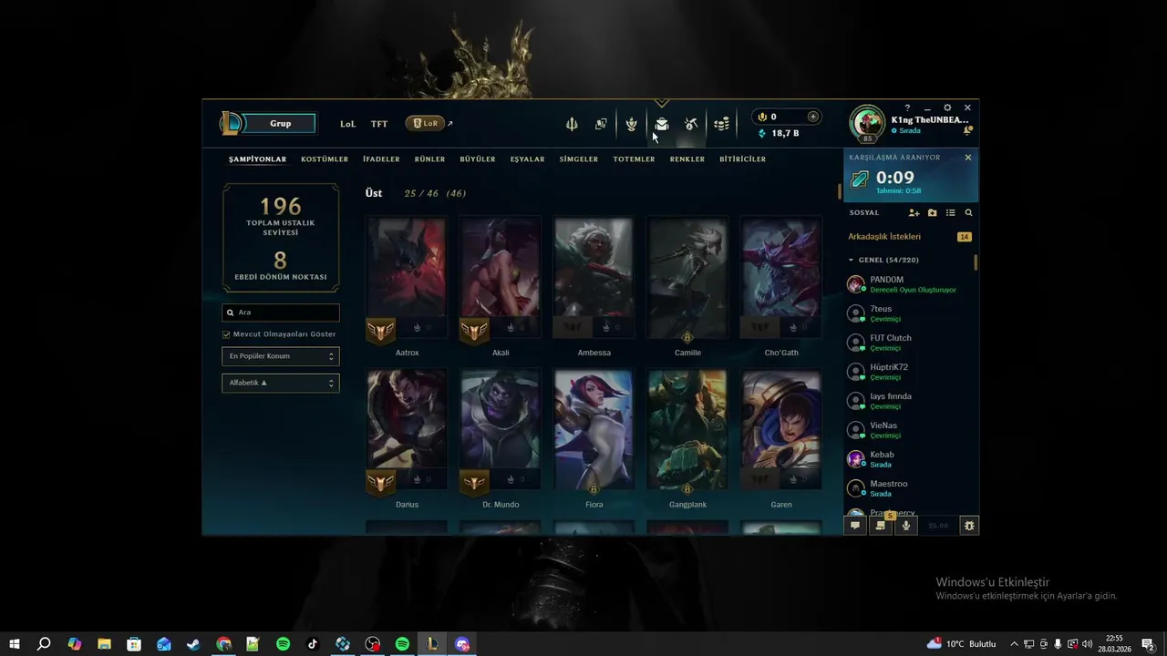
Task: Open Chrome from the taskbar
Action: tap(223, 644)
